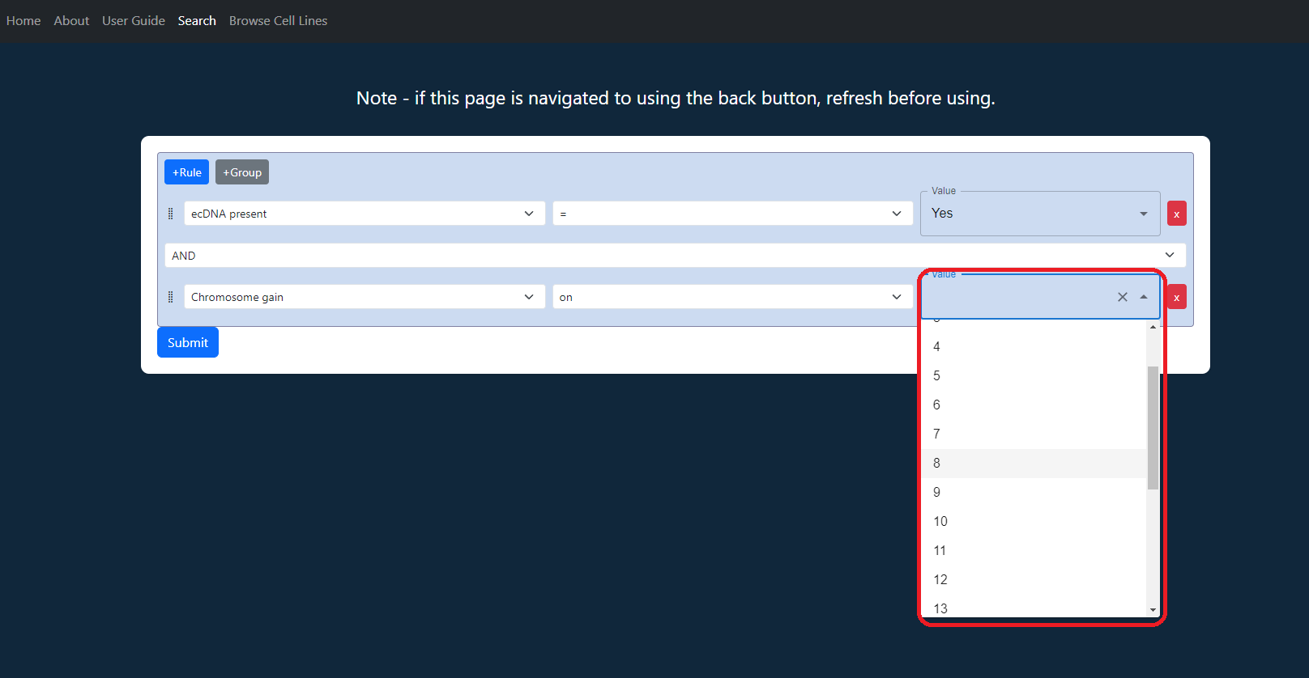This screenshot has width=1309, height=678.
Task: Clear the chromosome value with X icon
Action: click(1123, 297)
